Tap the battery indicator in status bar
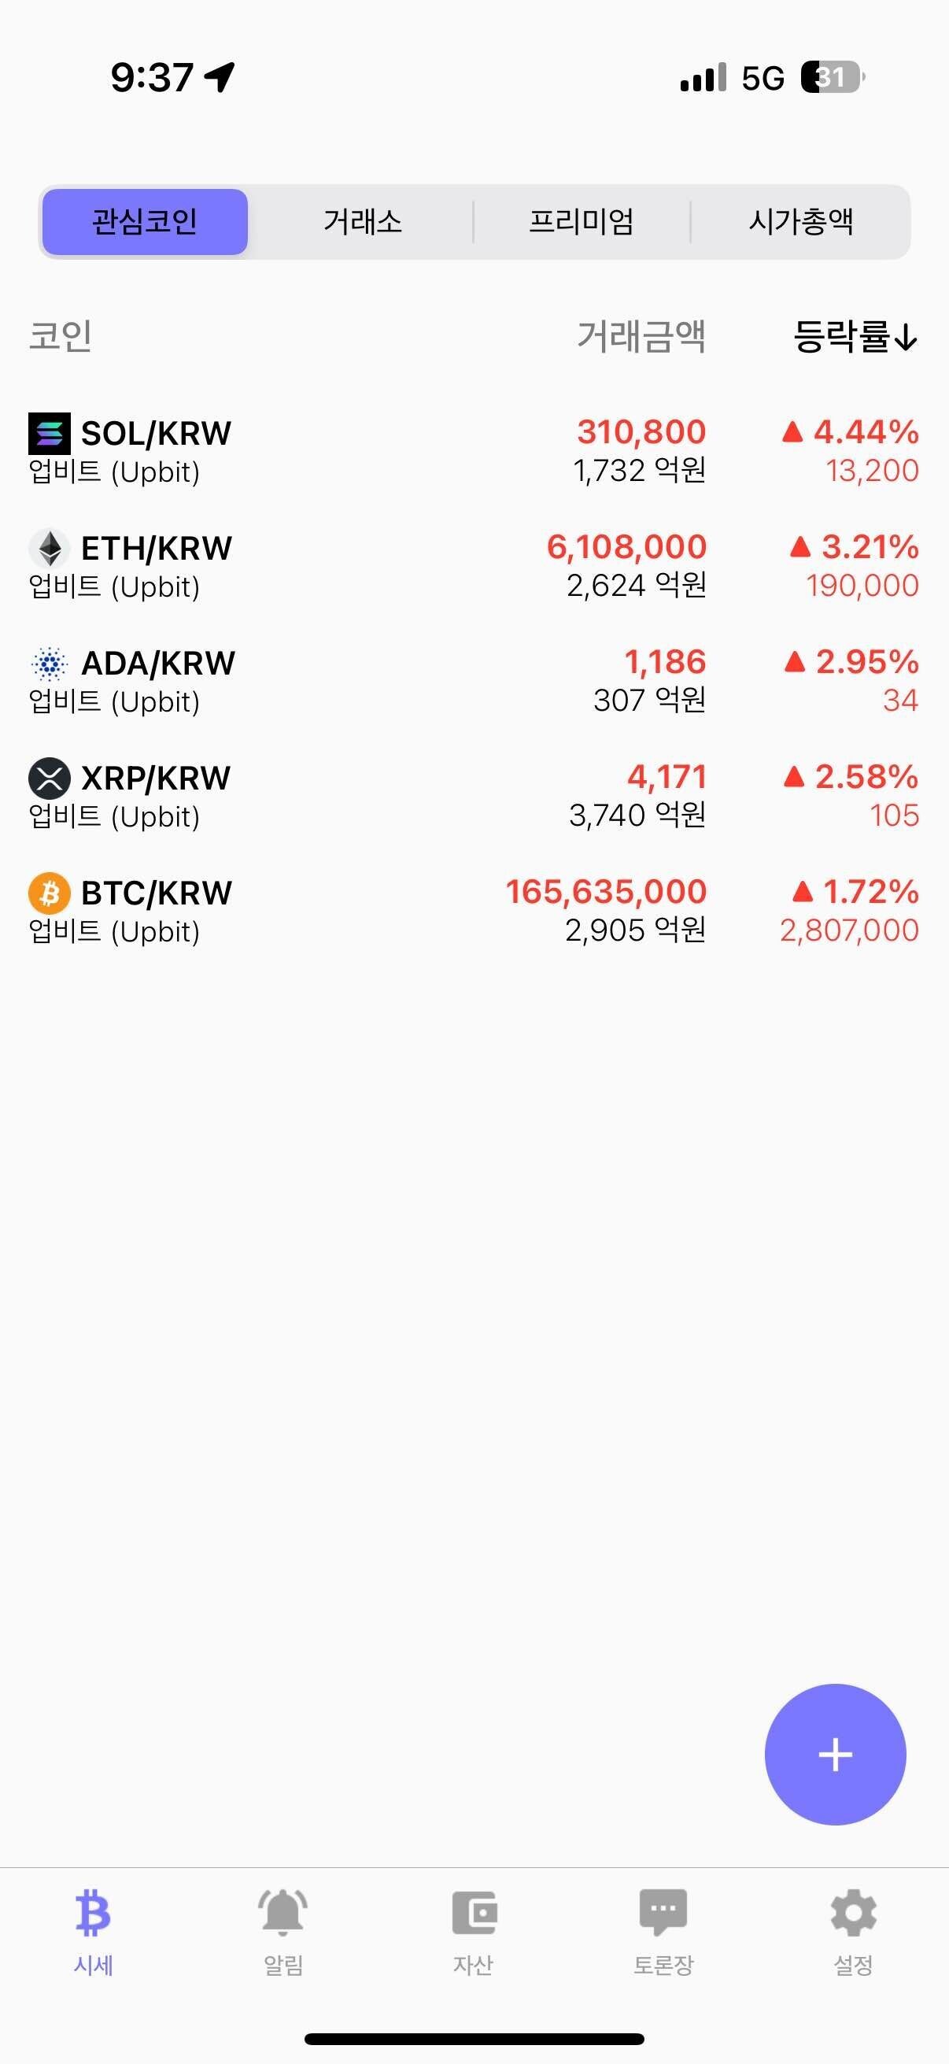Viewport: 949px width, 2064px height. point(833,78)
